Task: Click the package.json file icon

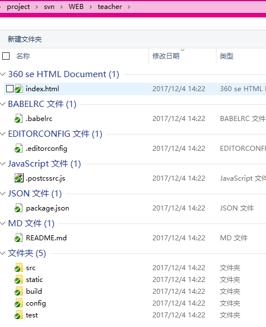Action: click(x=19, y=208)
